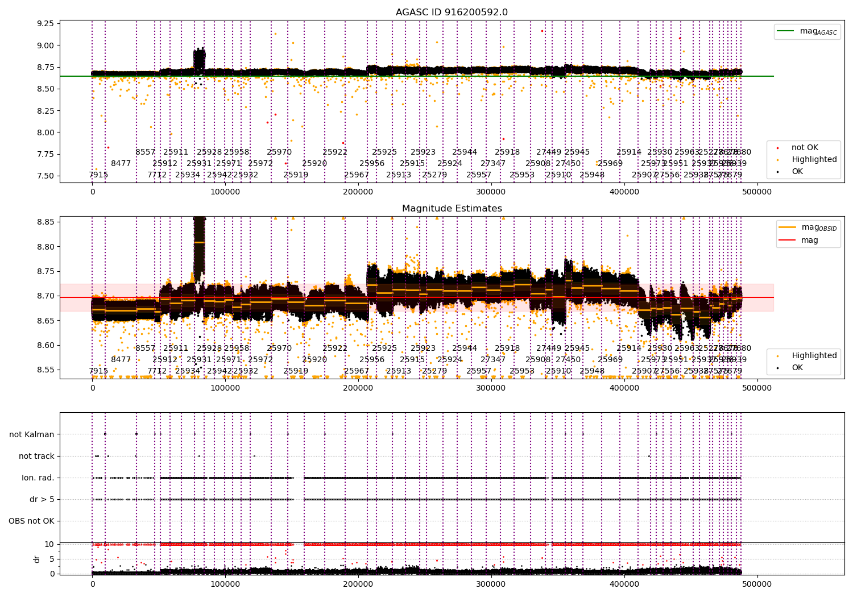Click the 7.50 tick on top plot y-axis
The image size is (853, 597).
click(x=45, y=176)
